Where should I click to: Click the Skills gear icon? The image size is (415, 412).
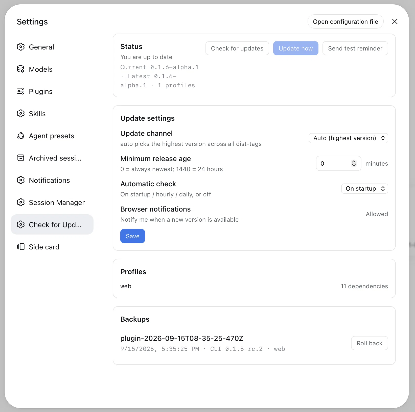pyautogui.click(x=21, y=114)
